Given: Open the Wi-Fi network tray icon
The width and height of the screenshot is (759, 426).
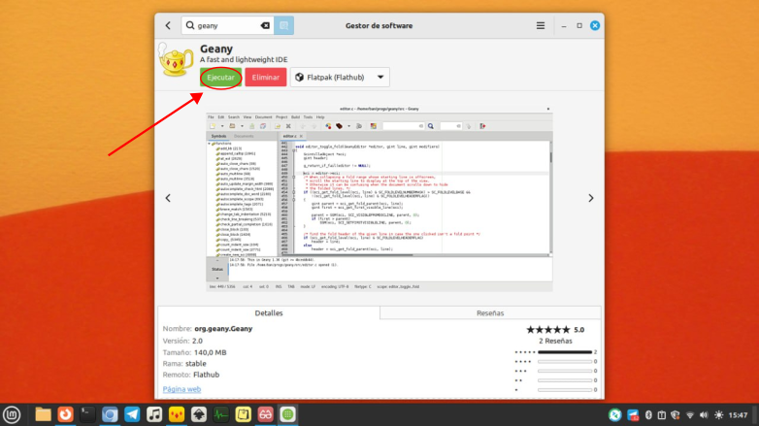Looking at the screenshot, I should pyautogui.click(x=690, y=415).
